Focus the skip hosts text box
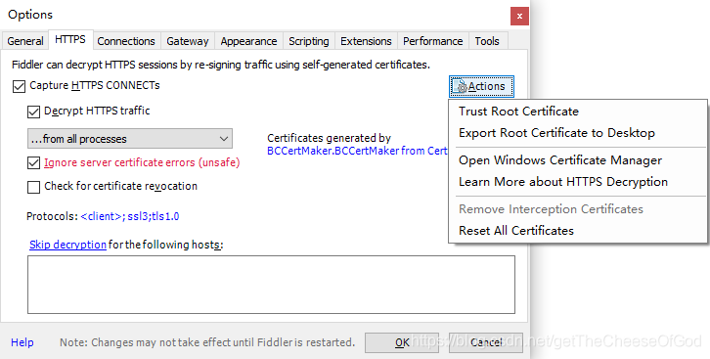This screenshot has height=359, width=710. pyautogui.click(x=271, y=285)
